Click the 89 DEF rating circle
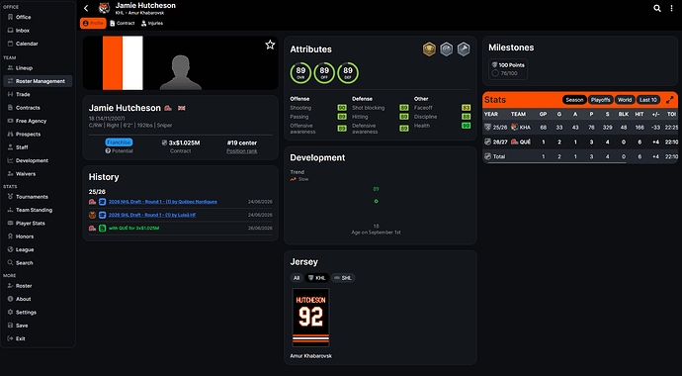This screenshot has height=376, width=682. pos(348,72)
